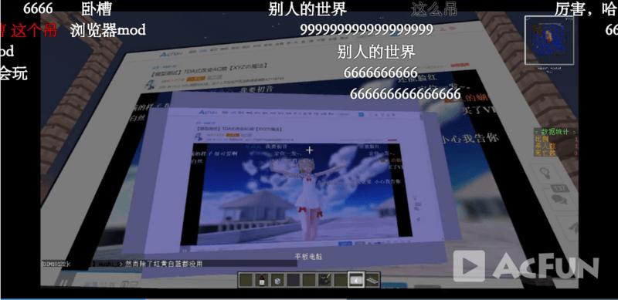
Task: Click the comment bubble icon on the tilted sidebar
Action: pos(559,199)
